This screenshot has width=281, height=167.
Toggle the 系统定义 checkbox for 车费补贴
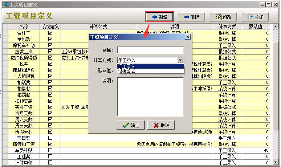[50, 150]
